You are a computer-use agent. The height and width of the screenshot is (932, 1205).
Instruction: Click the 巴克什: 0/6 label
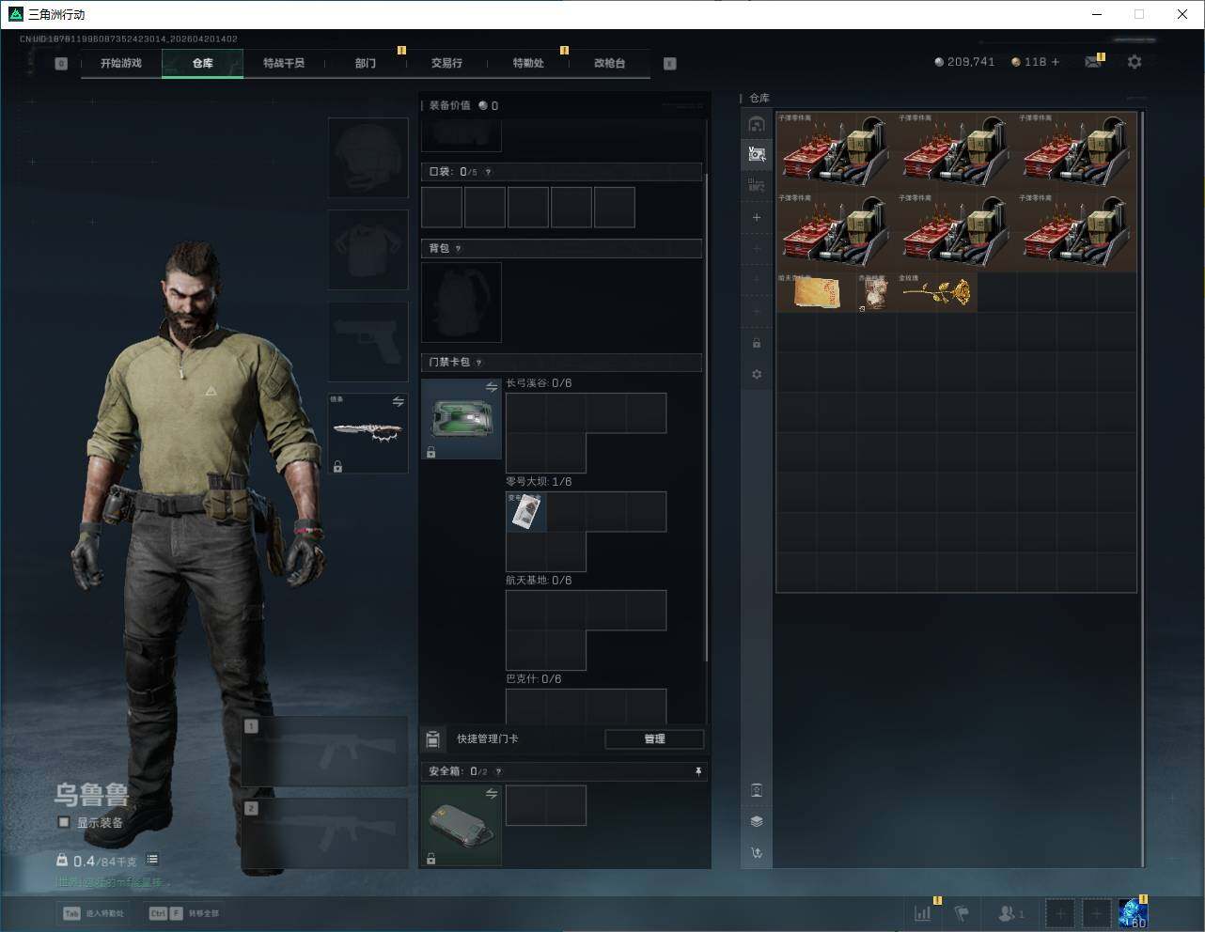[x=534, y=679]
